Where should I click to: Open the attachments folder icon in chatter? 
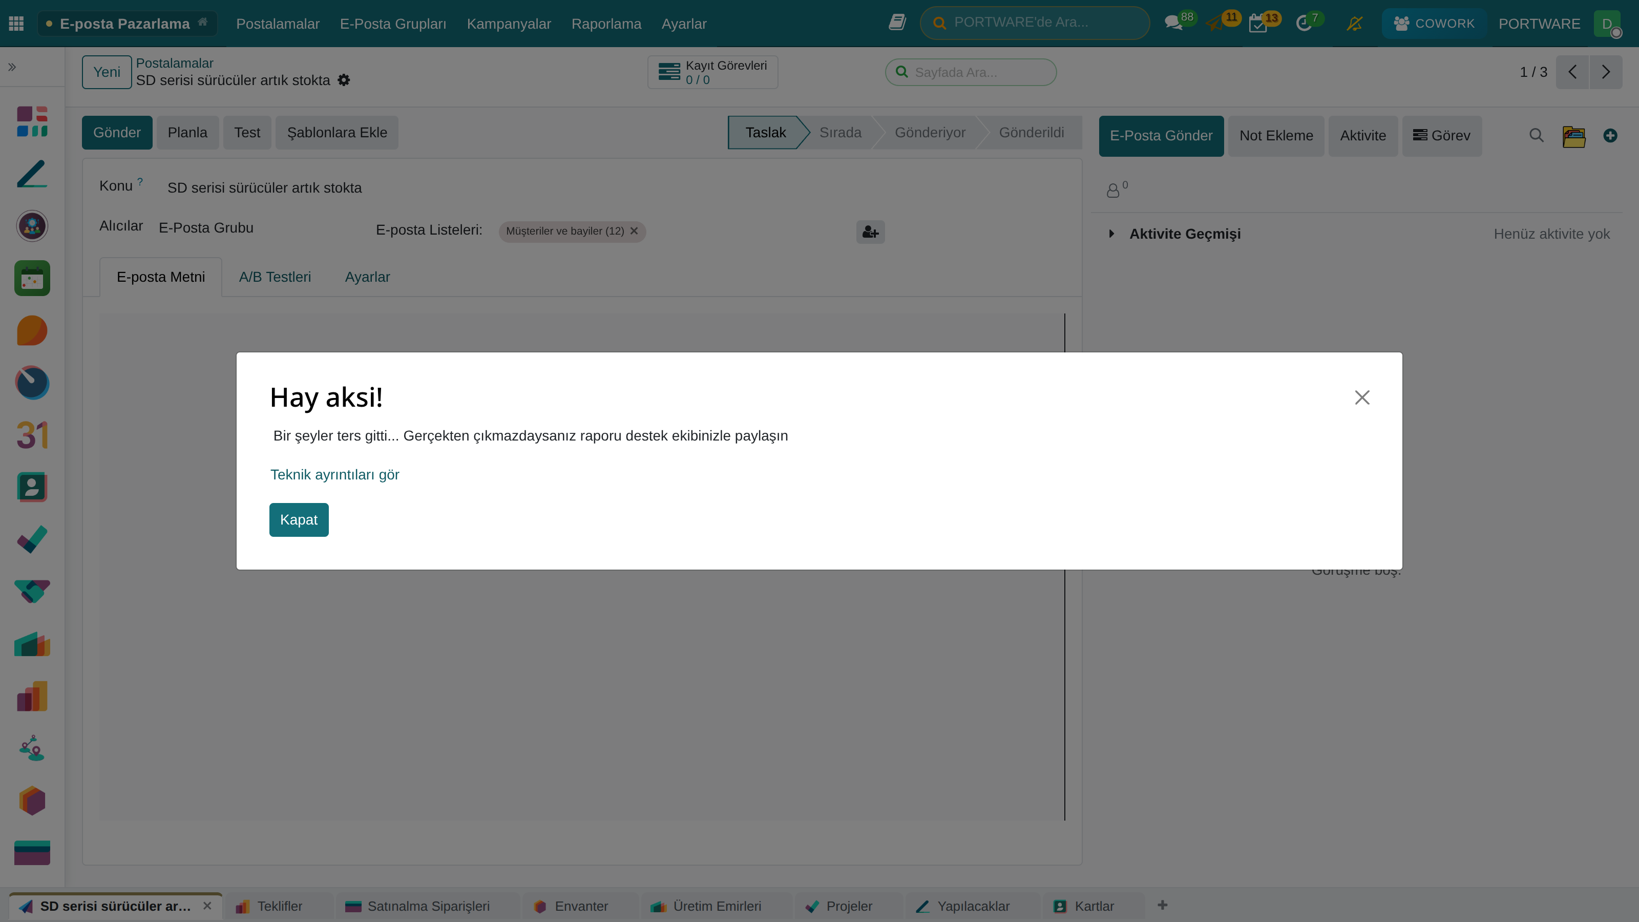click(x=1574, y=136)
